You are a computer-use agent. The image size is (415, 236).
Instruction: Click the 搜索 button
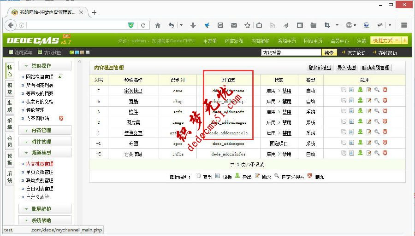pos(329,52)
